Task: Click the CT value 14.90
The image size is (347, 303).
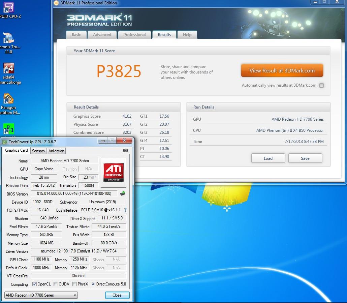Action: coord(164,157)
